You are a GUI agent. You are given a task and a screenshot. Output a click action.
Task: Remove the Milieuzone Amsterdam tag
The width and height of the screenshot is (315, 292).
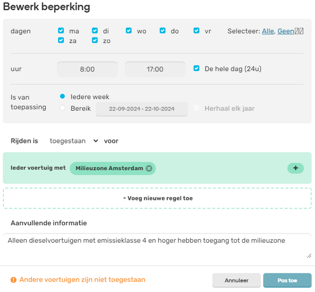[149, 168]
